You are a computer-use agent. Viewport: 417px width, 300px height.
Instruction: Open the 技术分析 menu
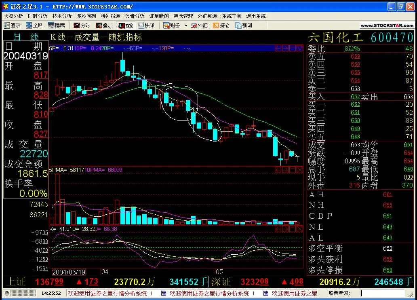(x=62, y=16)
